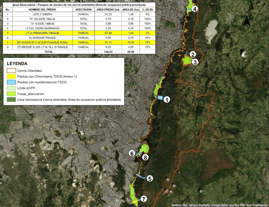Image resolution: width=269 pixels, height=207 pixels.
Task: Click map marker number 6
Action: tap(132, 153)
